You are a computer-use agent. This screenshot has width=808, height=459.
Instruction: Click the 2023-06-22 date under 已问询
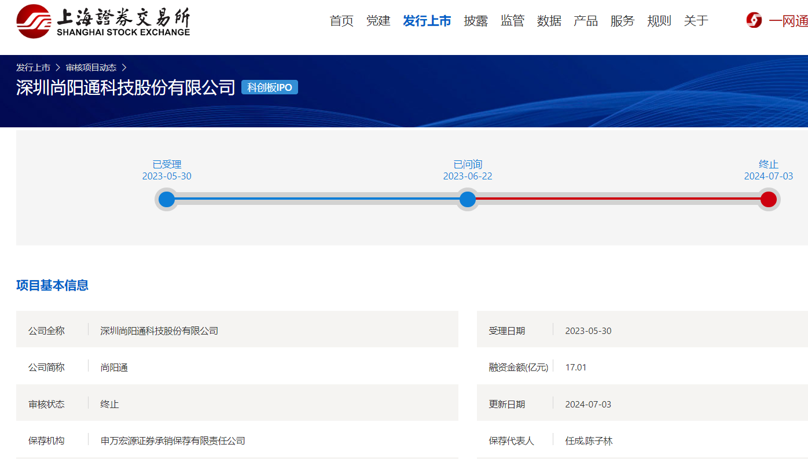pyautogui.click(x=468, y=176)
